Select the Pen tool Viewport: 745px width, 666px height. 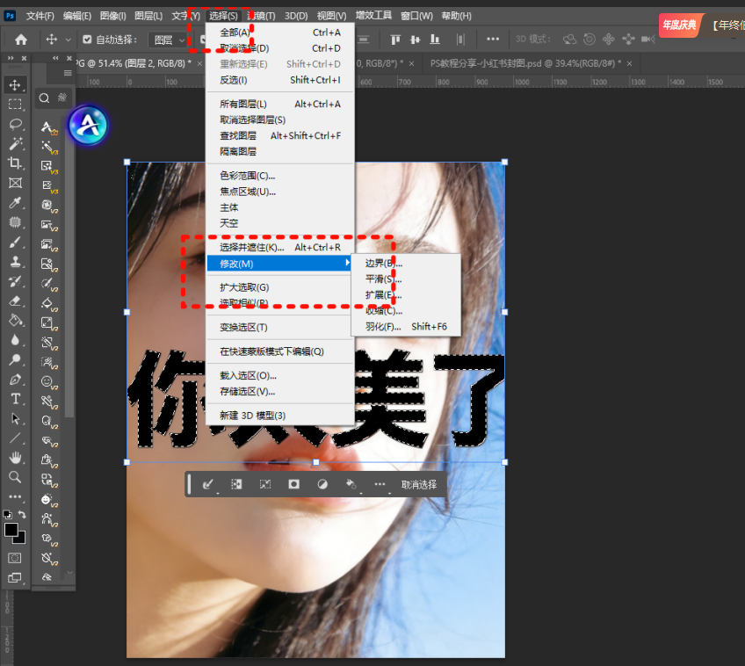[15, 380]
